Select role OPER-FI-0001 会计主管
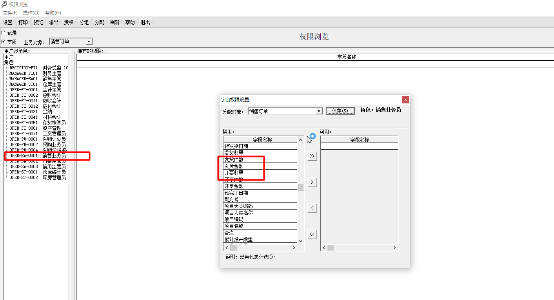Image resolution: width=554 pixels, height=300 pixels. [35, 90]
